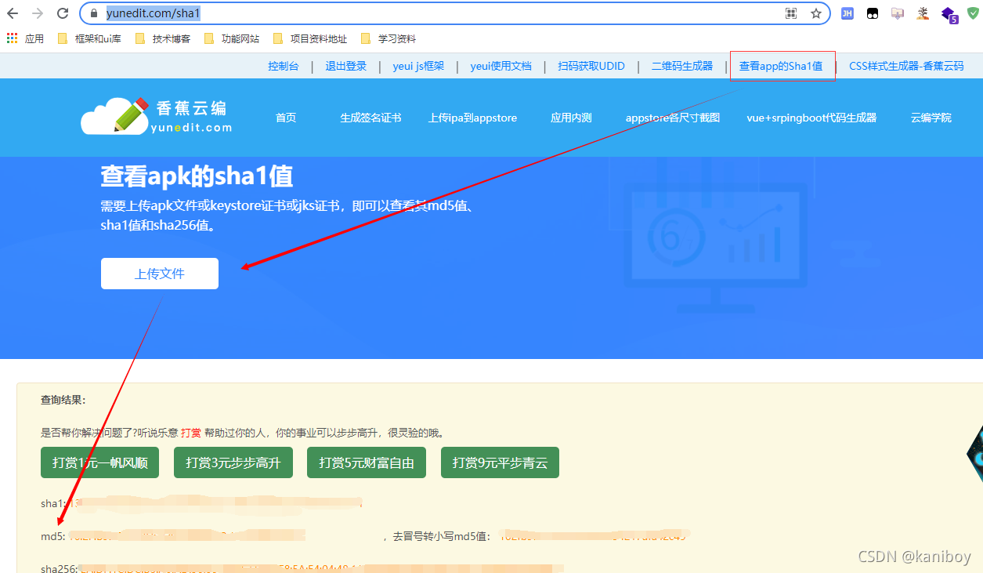Image resolution: width=983 pixels, height=573 pixels.
Task: Open the yeui使用文档 link
Action: tap(501, 66)
